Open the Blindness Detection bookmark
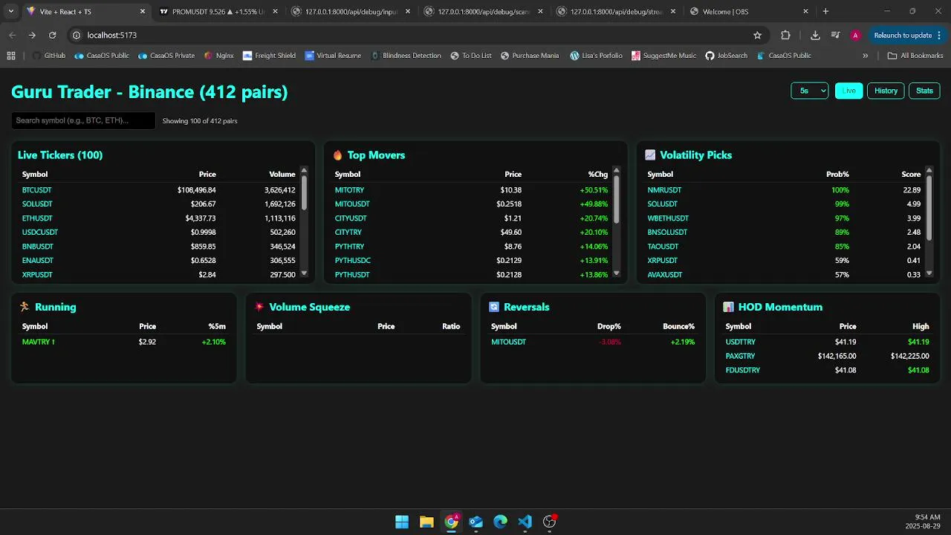Viewport: 951px width, 535px height. 406,56
